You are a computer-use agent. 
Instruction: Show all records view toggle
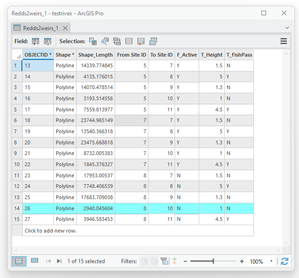(x=19, y=261)
